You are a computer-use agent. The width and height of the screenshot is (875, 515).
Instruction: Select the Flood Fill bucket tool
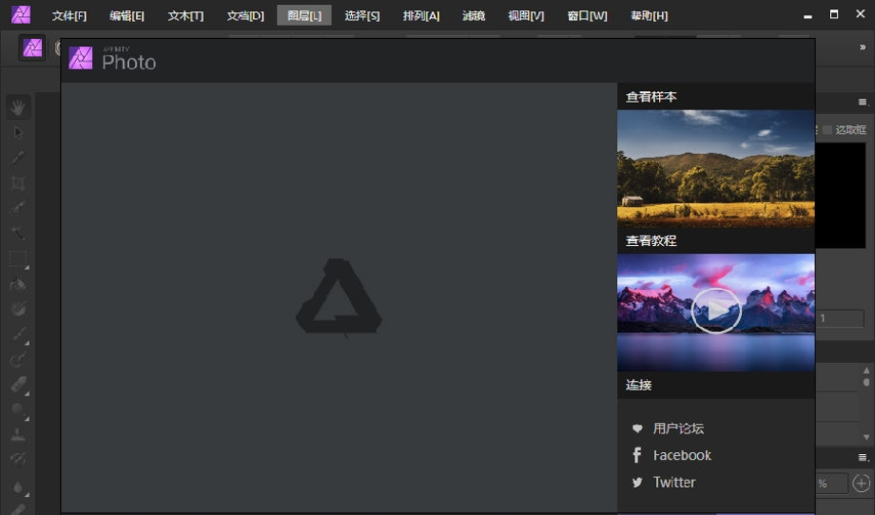point(18,284)
